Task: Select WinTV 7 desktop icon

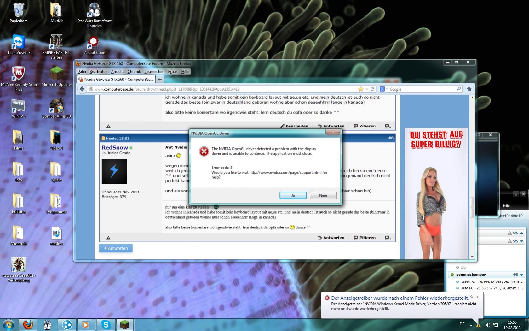Action: 19,109
